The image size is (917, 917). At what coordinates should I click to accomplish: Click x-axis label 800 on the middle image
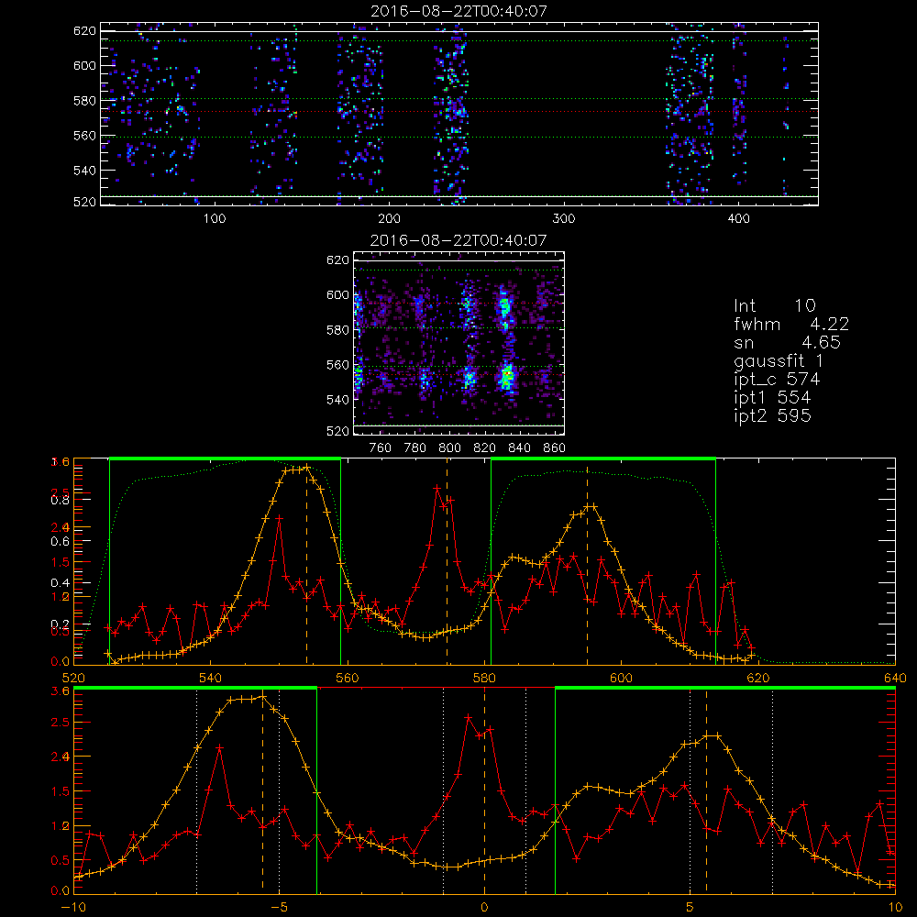pyautogui.click(x=449, y=448)
